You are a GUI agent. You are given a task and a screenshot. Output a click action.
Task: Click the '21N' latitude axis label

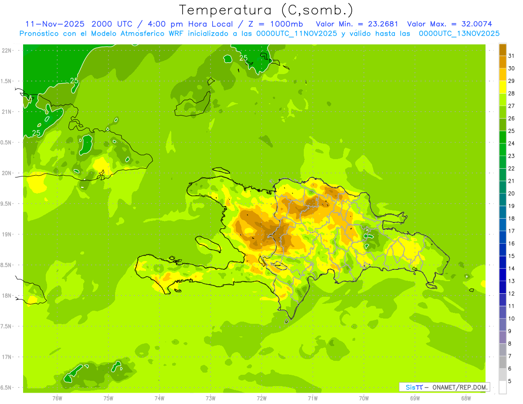(x=7, y=112)
